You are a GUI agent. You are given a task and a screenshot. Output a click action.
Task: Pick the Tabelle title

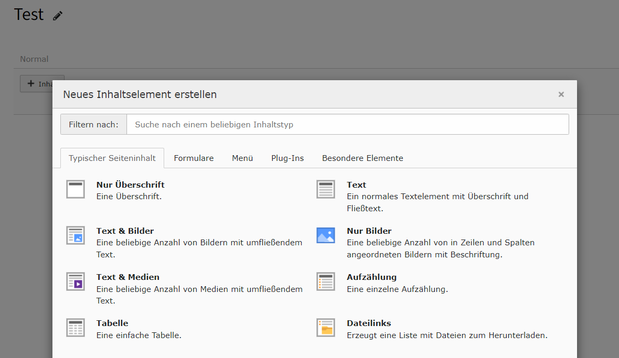[x=112, y=323]
